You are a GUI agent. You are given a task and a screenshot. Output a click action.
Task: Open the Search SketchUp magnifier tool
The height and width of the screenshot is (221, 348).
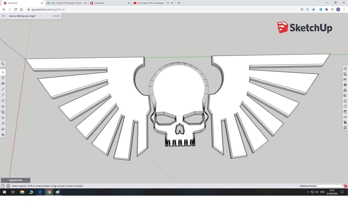pos(3,64)
